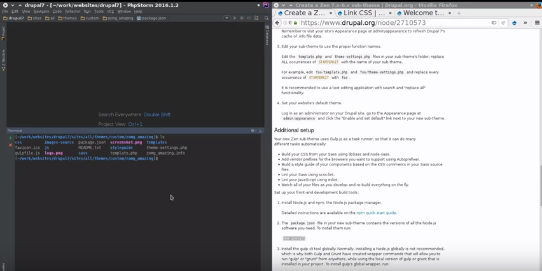Viewport: 542px width, 271px height.
Task: Open the Run menu
Action: click(87, 11)
